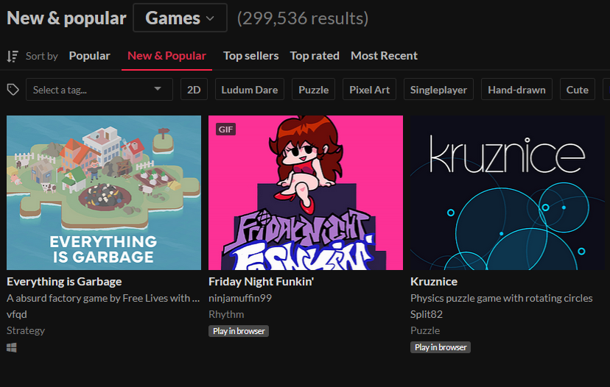Click the 'A absurd factory game' description text

tap(103, 298)
